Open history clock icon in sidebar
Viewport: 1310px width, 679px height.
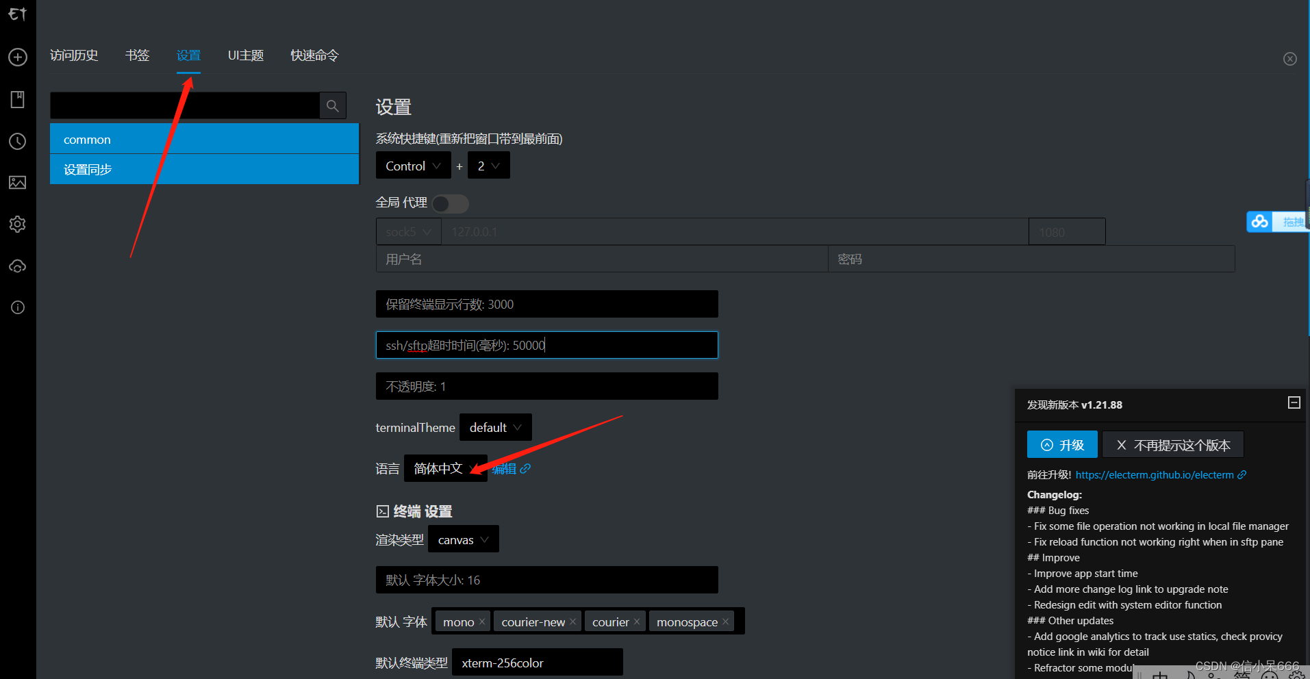(18, 141)
